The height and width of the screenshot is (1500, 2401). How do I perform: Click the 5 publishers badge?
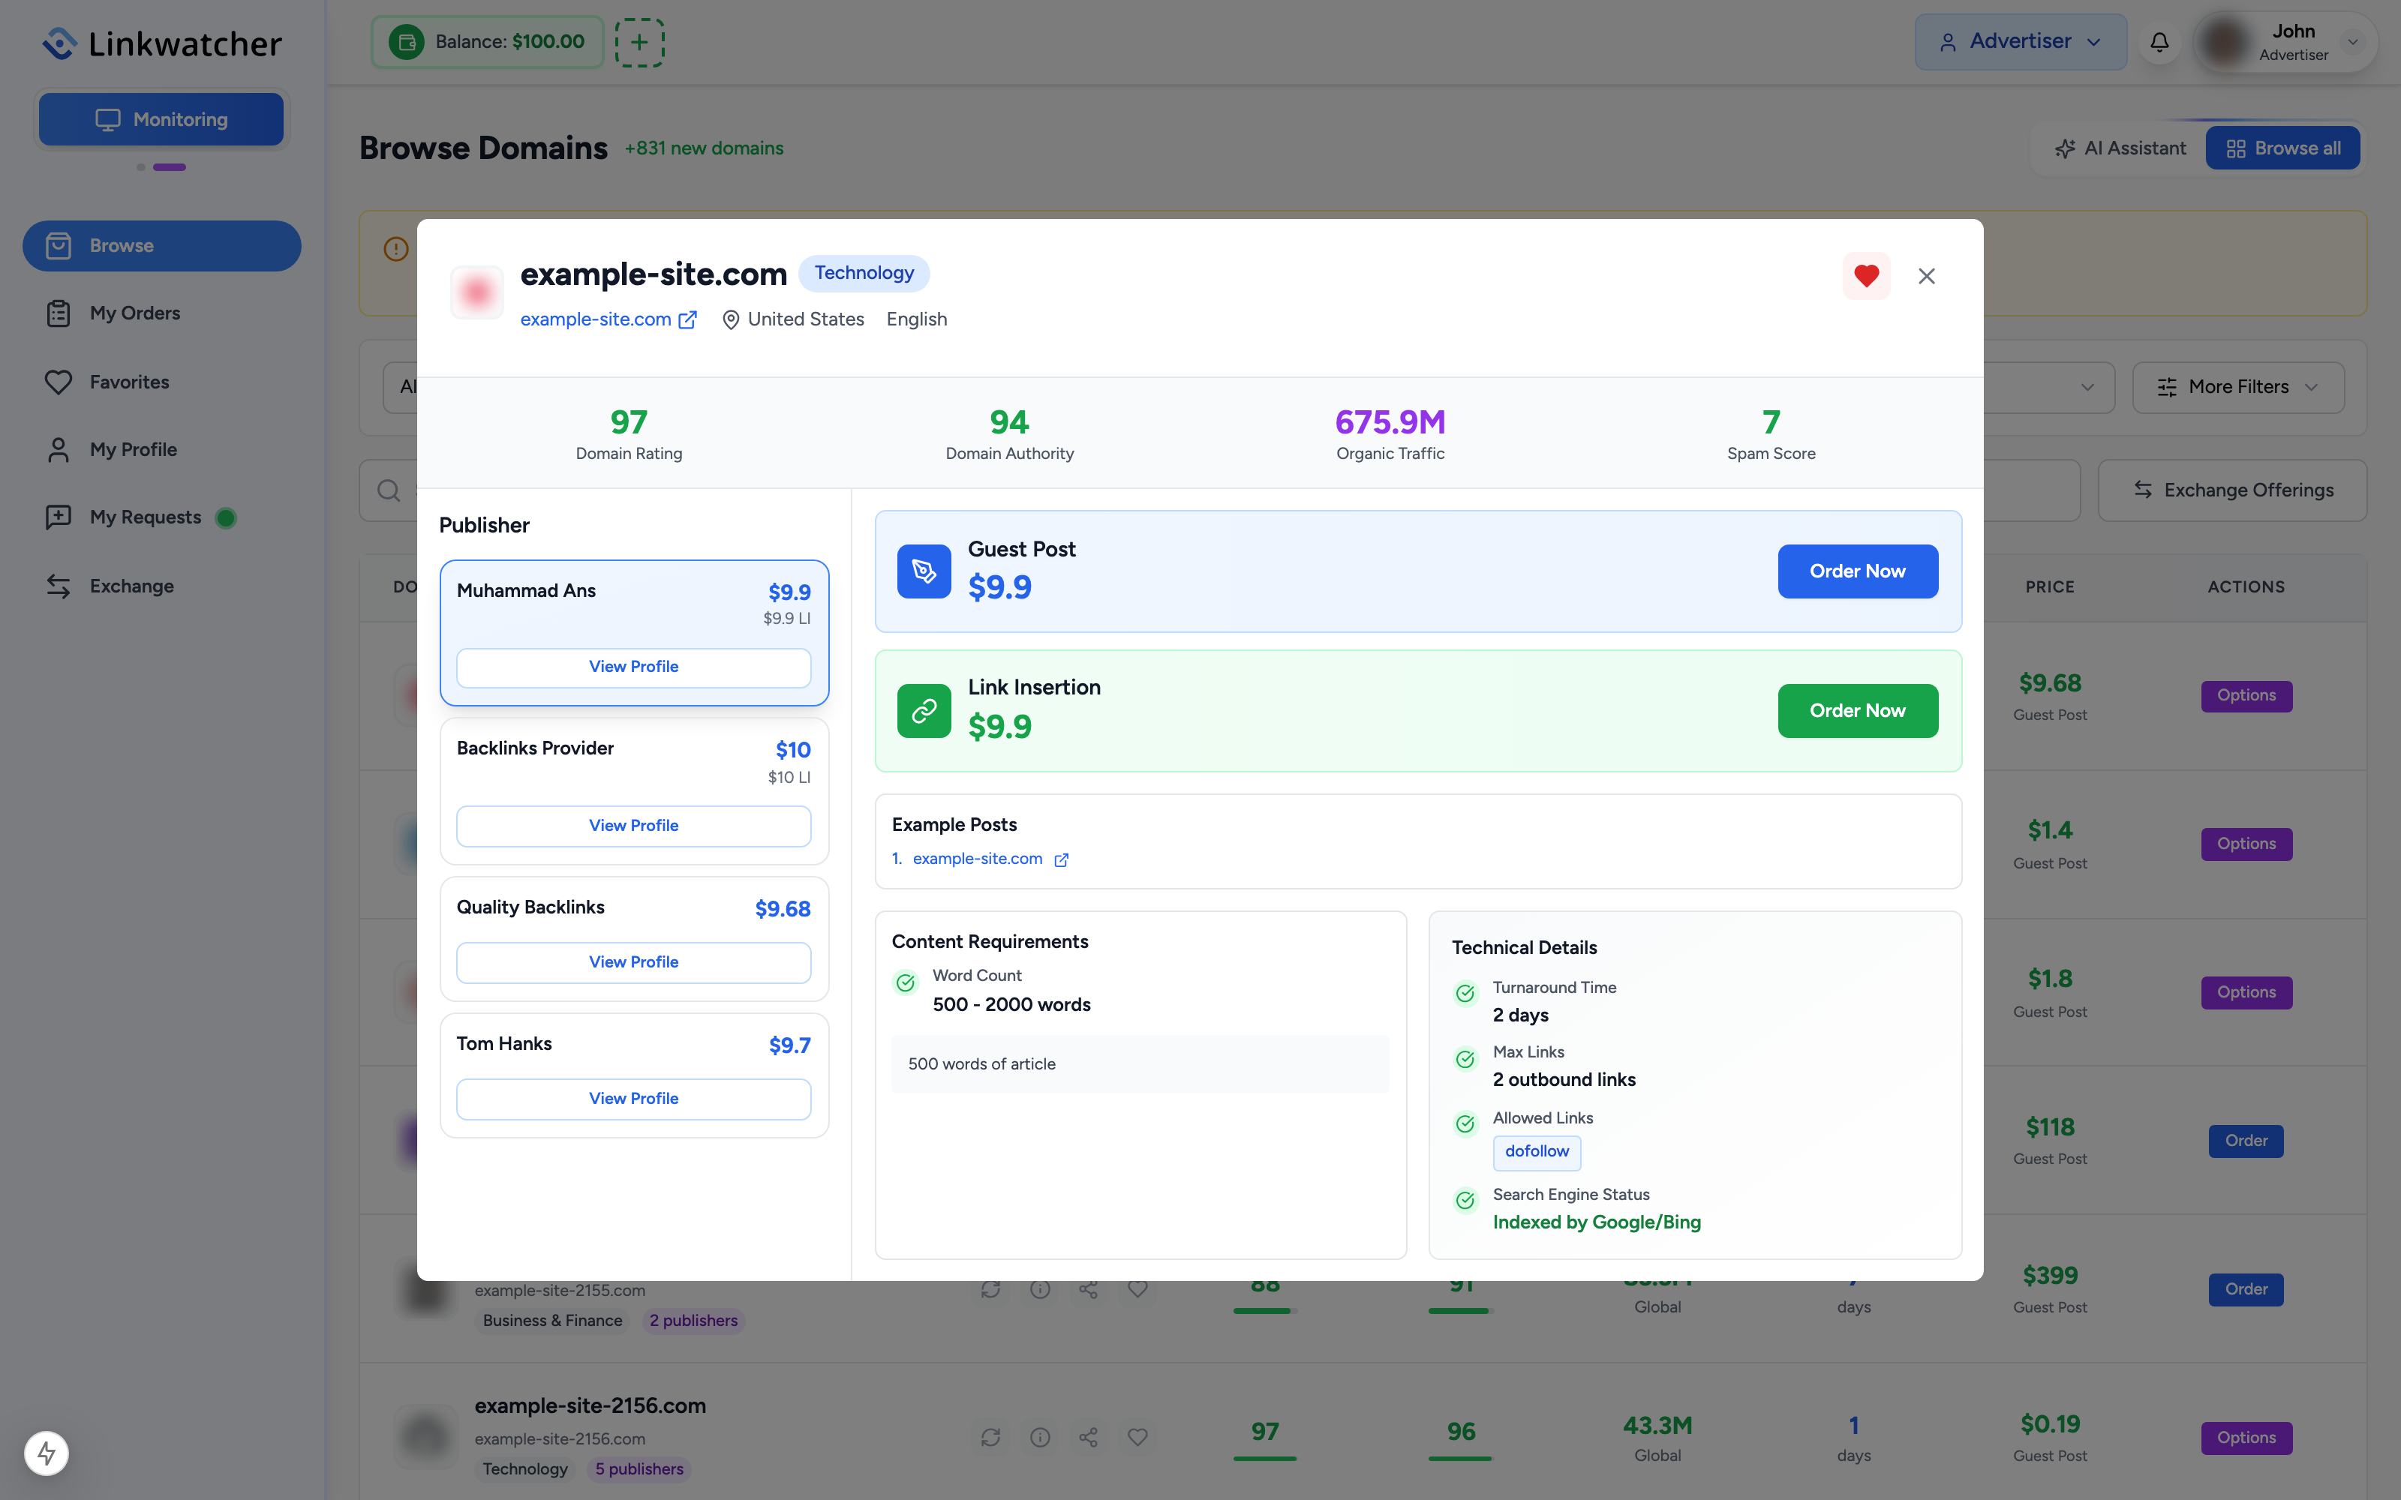click(x=639, y=1469)
